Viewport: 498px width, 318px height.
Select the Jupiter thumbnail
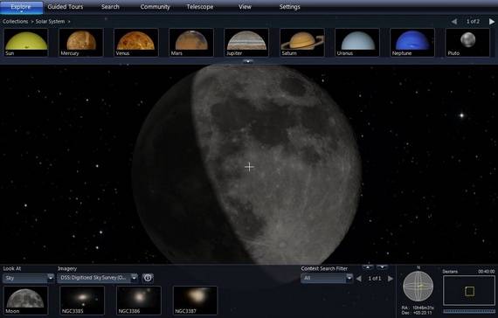(246, 43)
